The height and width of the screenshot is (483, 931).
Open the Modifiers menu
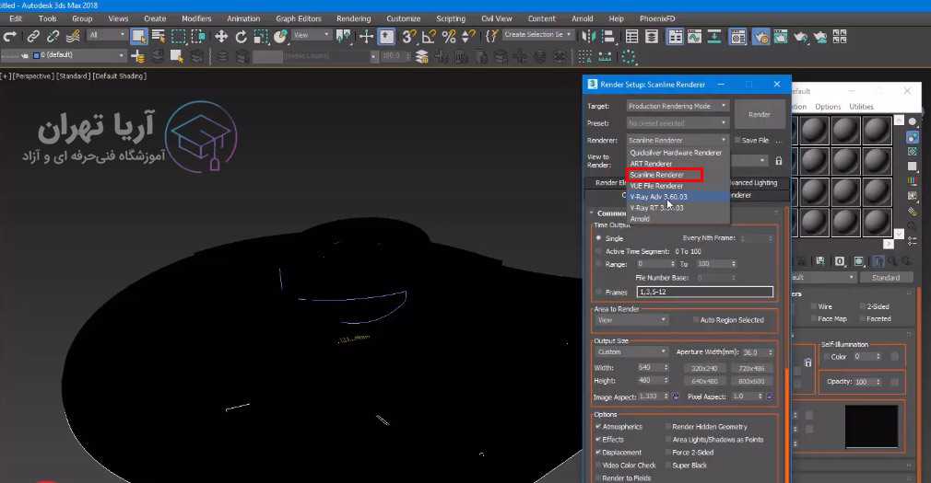[196, 18]
